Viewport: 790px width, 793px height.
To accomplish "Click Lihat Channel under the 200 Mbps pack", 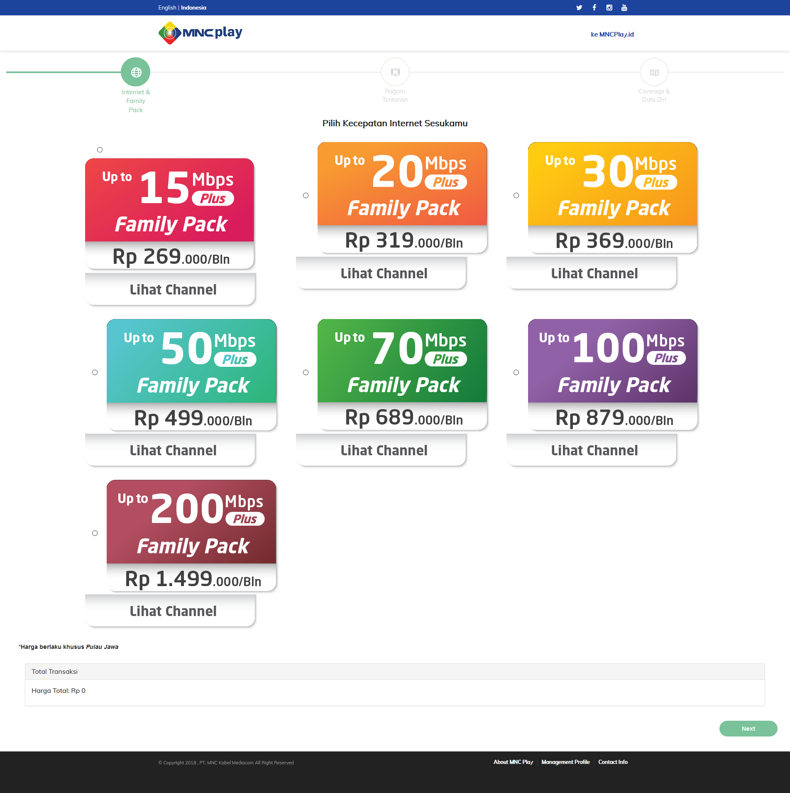I will tap(170, 611).
